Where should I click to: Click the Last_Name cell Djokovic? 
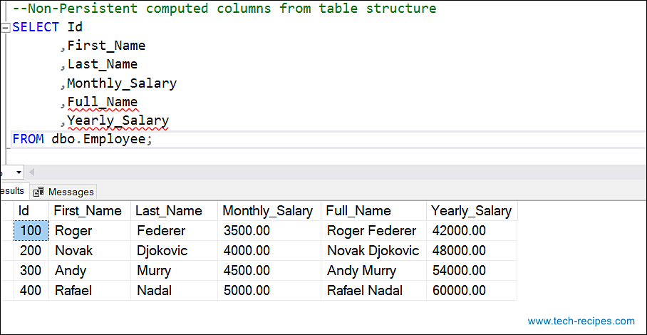pyautogui.click(x=174, y=250)
